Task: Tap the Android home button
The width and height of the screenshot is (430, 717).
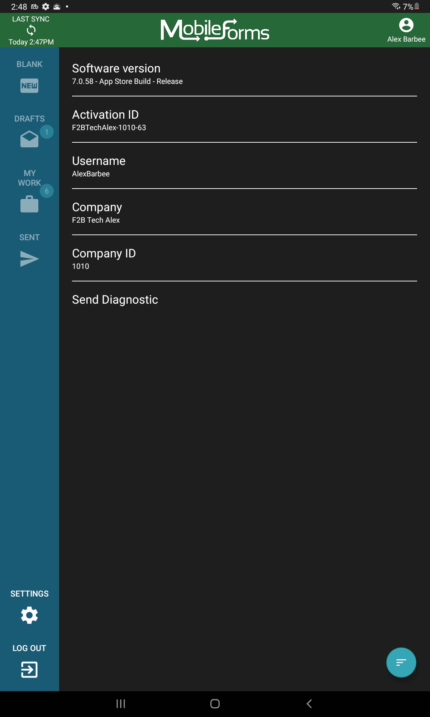Action: pos(215,704)
